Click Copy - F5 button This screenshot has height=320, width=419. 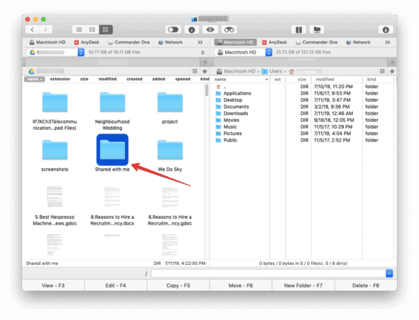coord(178,286)
